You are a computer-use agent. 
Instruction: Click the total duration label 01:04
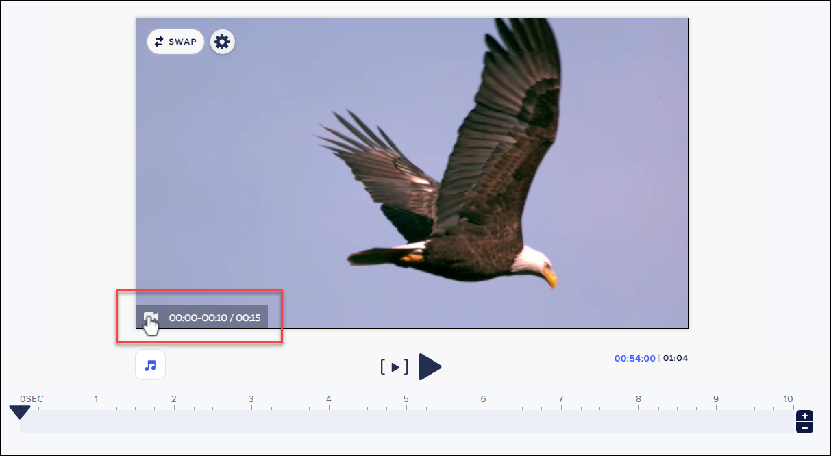coord(675,357)
